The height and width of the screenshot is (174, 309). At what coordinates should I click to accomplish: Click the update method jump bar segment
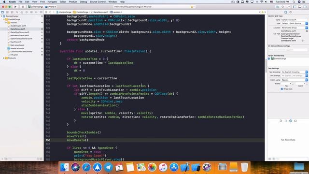point(116,12)
